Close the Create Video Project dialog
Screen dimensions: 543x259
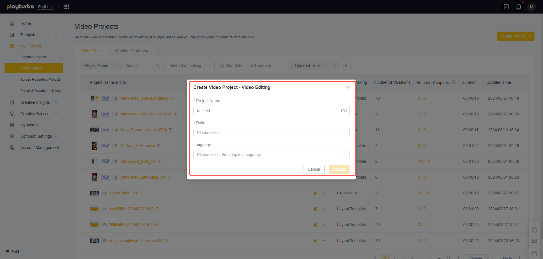348,87
